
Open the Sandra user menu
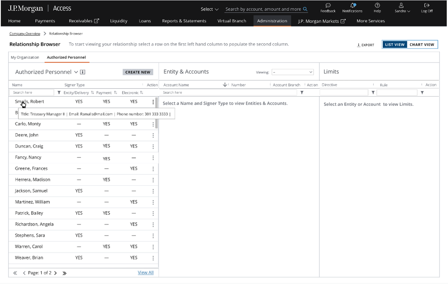pyautogui.click(x=402, y=8)
